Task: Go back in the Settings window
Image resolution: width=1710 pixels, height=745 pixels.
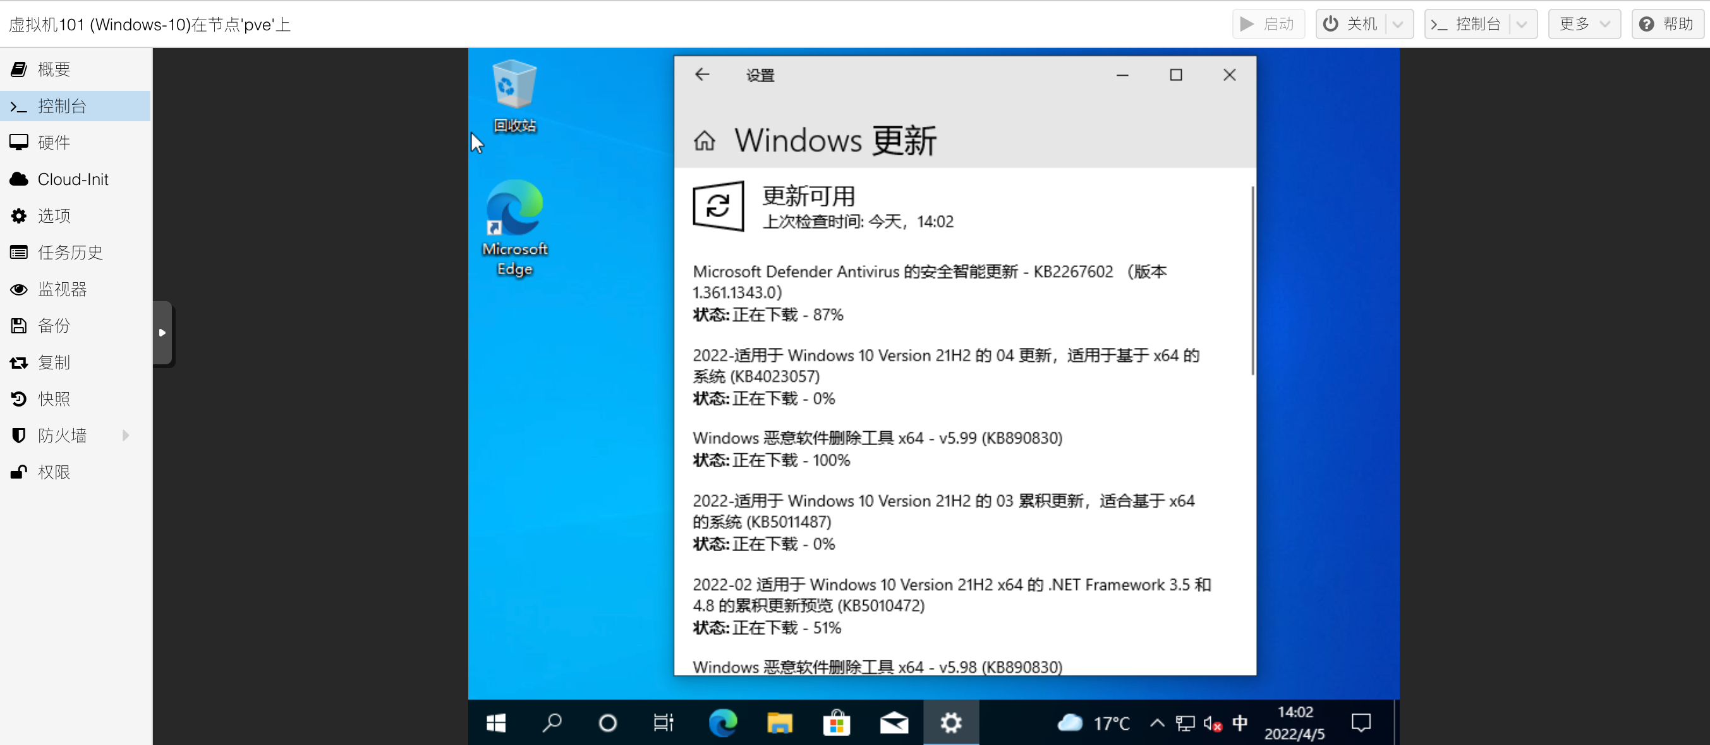Action: tap(702, 74)
